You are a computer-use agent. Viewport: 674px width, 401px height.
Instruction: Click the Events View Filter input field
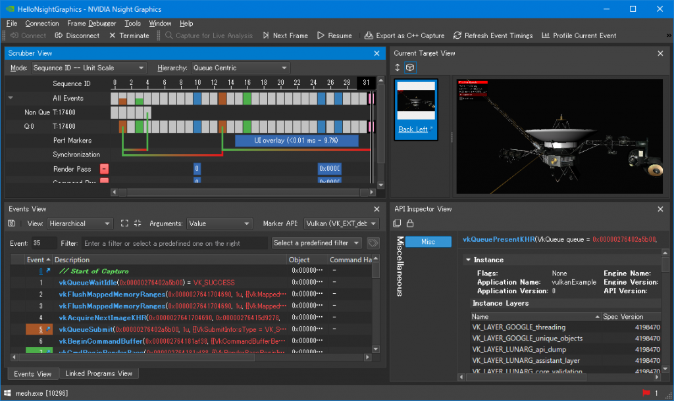[174, 243]
